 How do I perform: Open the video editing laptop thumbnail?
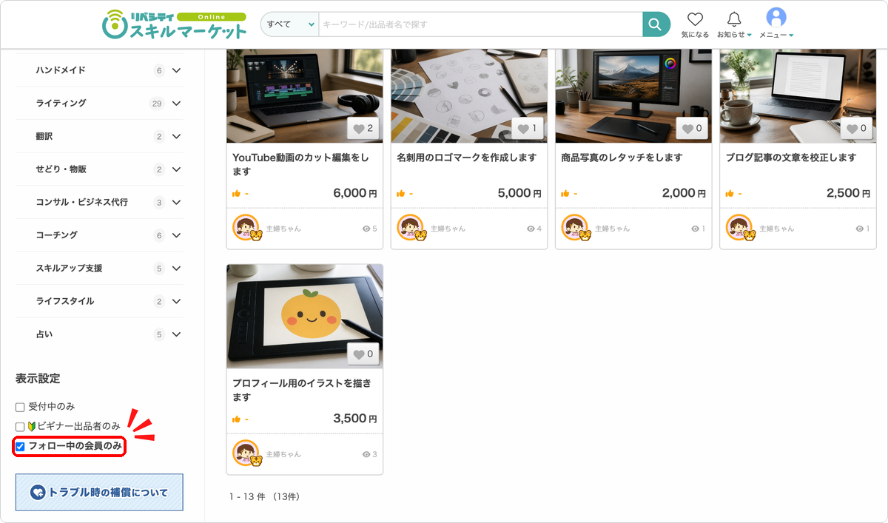(x=305, y=96)
